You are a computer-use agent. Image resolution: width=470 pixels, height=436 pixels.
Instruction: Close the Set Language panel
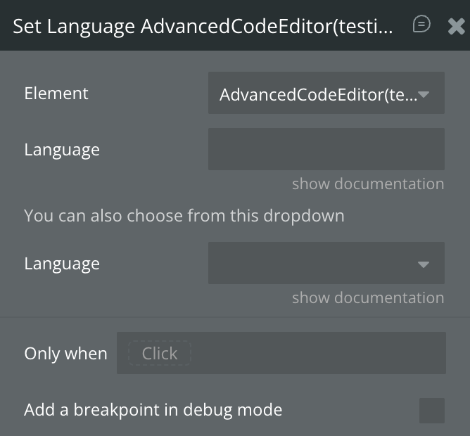(456, 26)
